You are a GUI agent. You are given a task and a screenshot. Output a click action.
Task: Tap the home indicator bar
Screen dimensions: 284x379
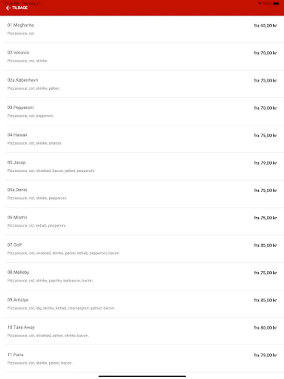pyautogui.click(x=142, y=376)
